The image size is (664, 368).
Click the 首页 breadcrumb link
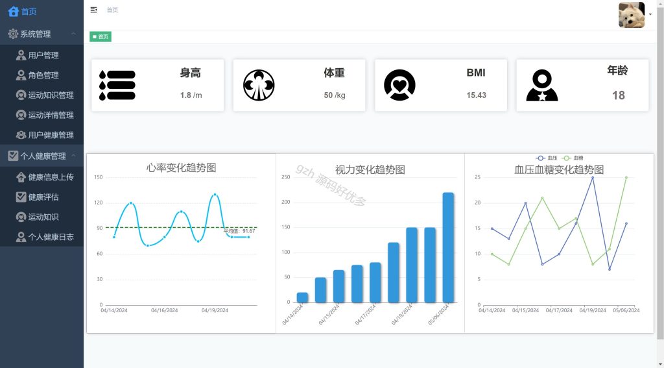(112, 10)
